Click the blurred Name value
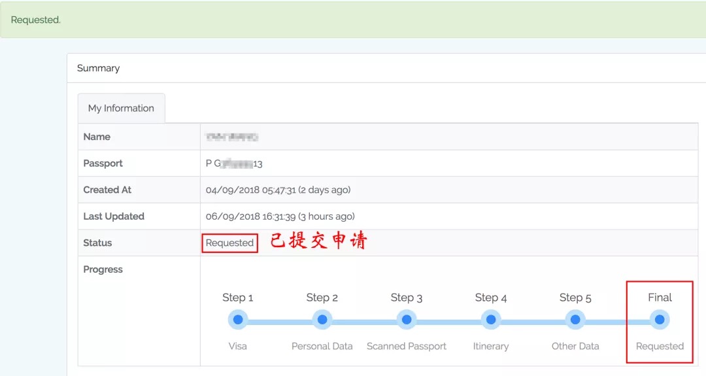The height and width of the screenshot is (376, 706). pyautogui.click(x=232, y=137)
